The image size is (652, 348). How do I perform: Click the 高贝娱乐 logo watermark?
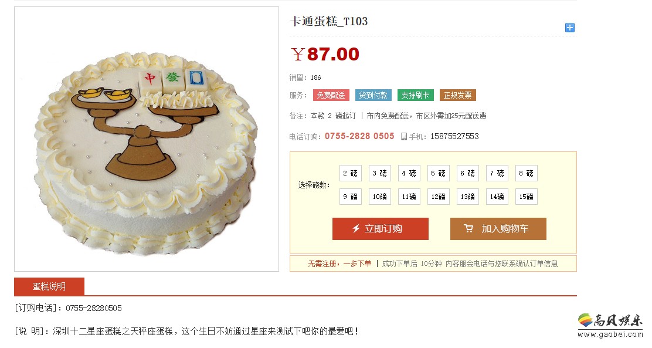pyautogui.click(x=610, y=325)
